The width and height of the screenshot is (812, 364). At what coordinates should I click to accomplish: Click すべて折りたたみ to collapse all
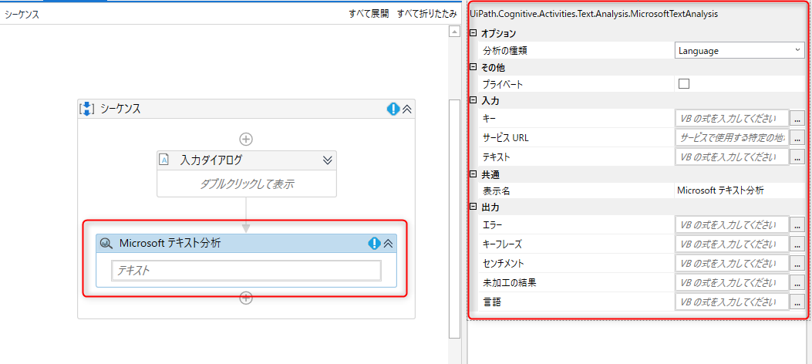426,14
